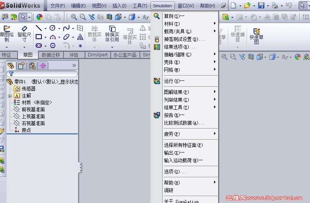Open the 插入(I) menu

[x=119, y=6]
